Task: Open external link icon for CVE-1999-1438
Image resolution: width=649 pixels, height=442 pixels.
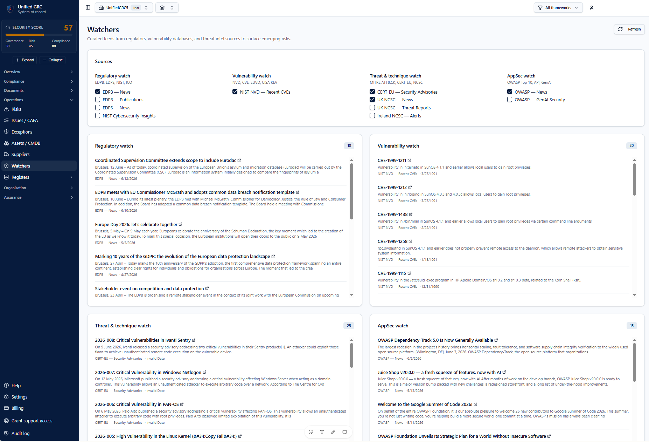Action: point(411,215)
